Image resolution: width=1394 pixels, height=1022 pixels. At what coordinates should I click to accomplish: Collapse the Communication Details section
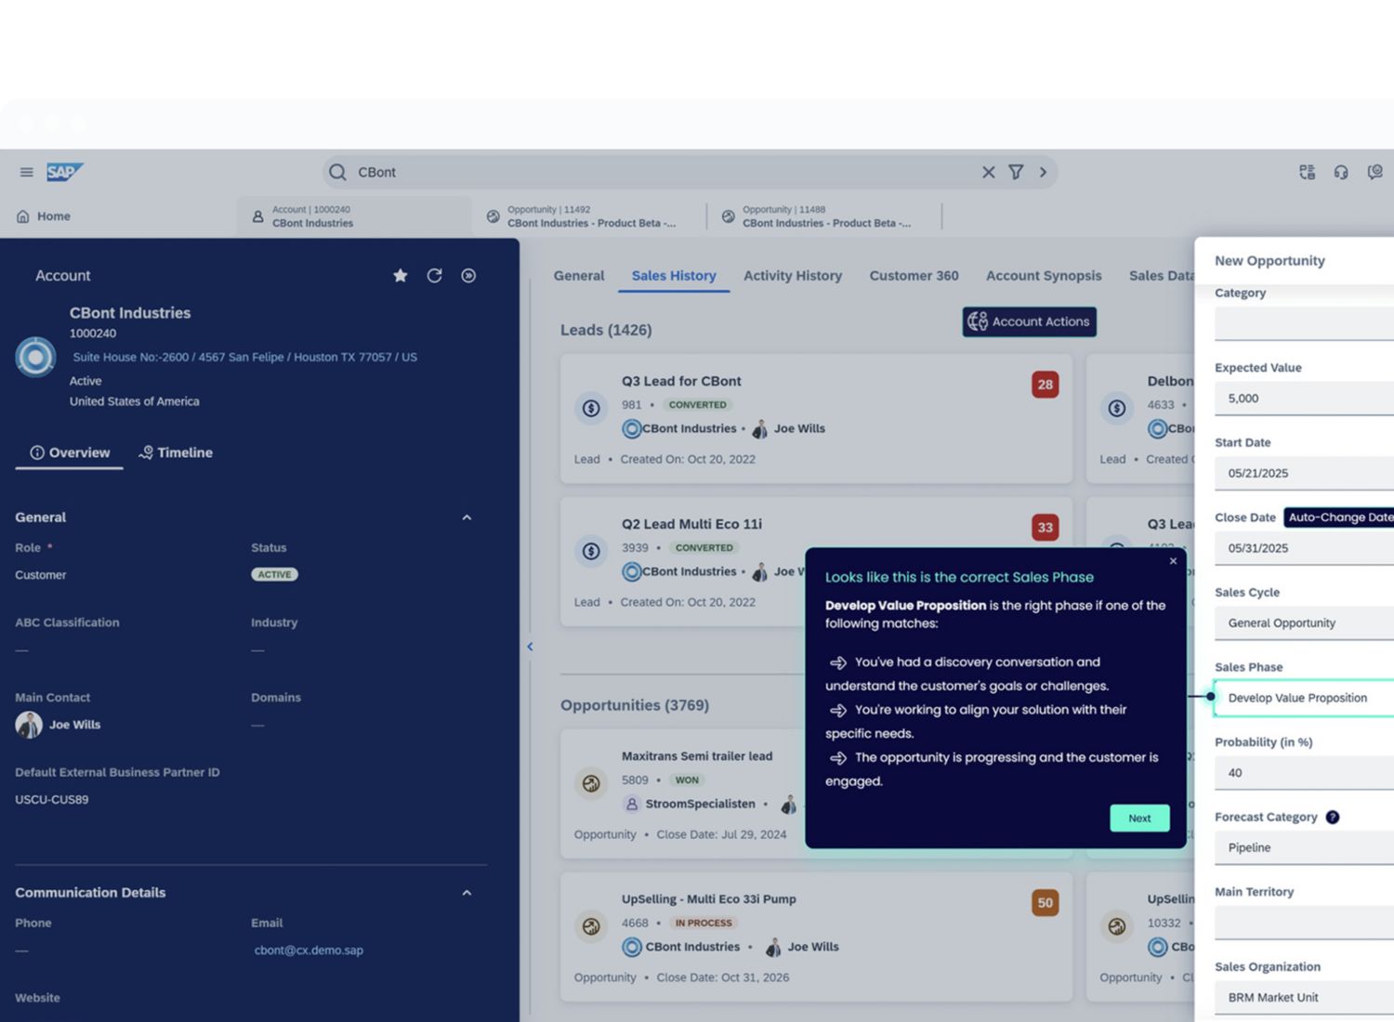[x=467, y=893]
